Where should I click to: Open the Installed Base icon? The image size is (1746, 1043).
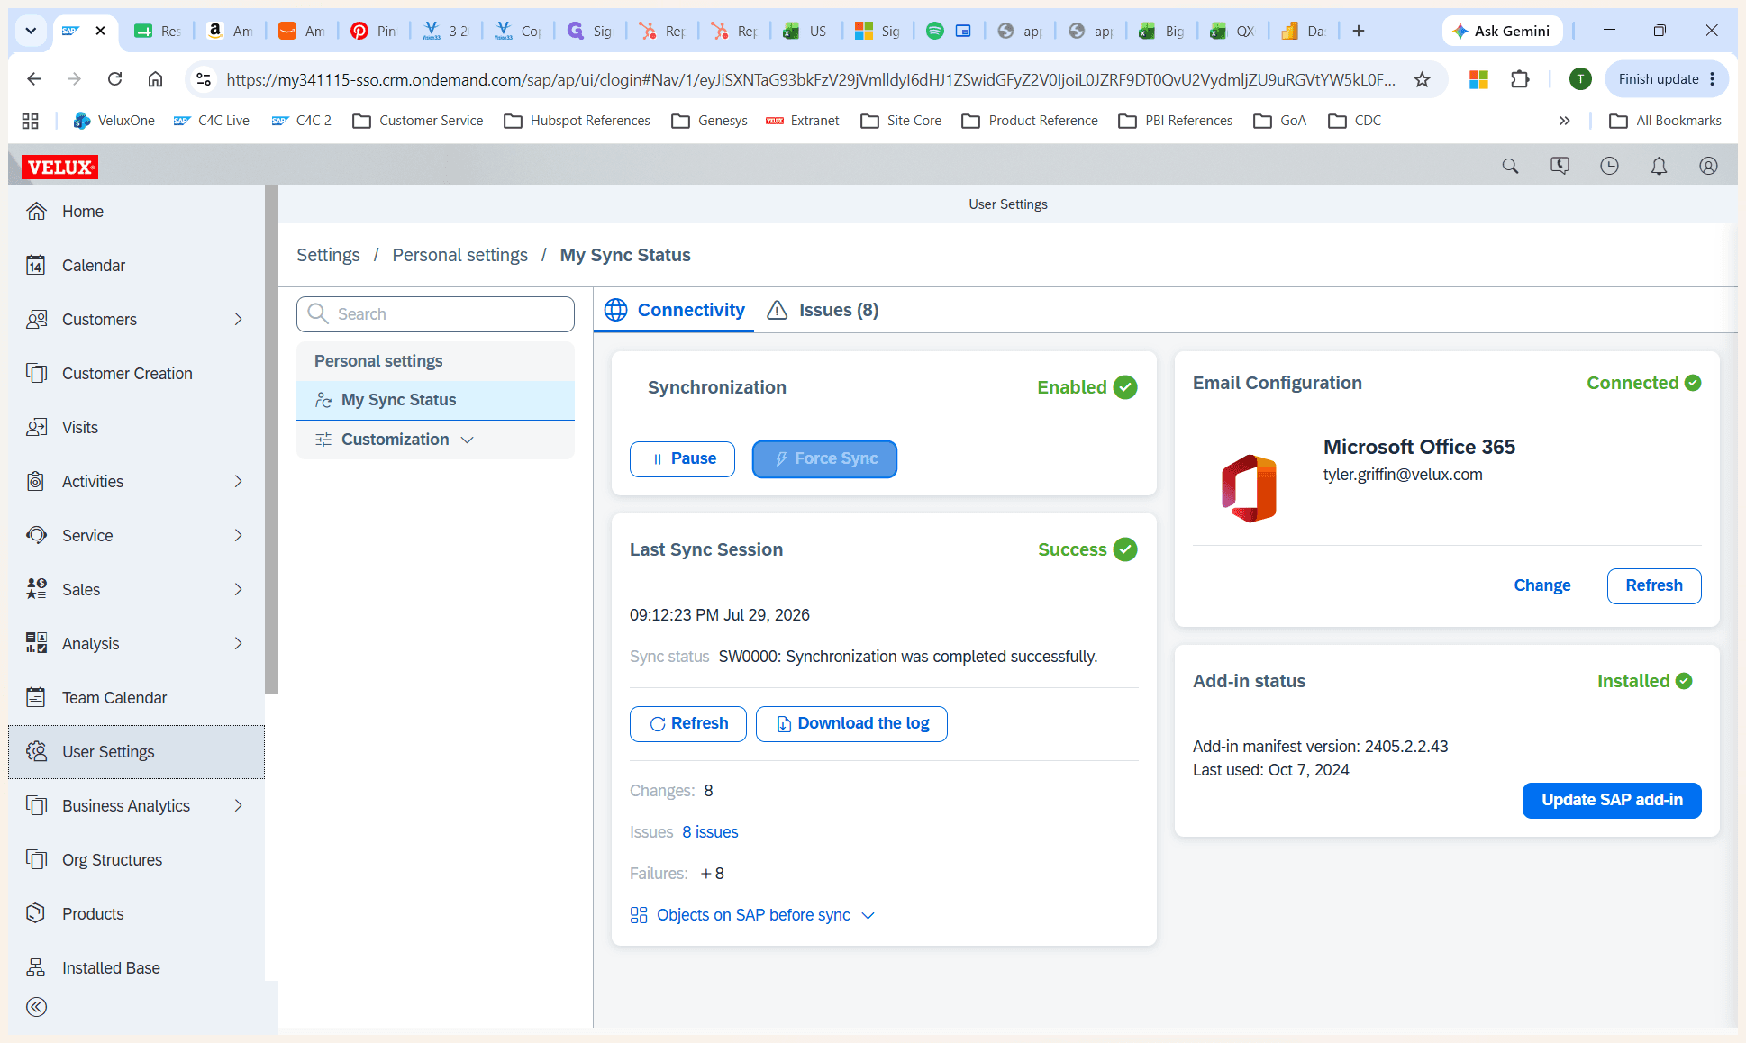(36, 968)
